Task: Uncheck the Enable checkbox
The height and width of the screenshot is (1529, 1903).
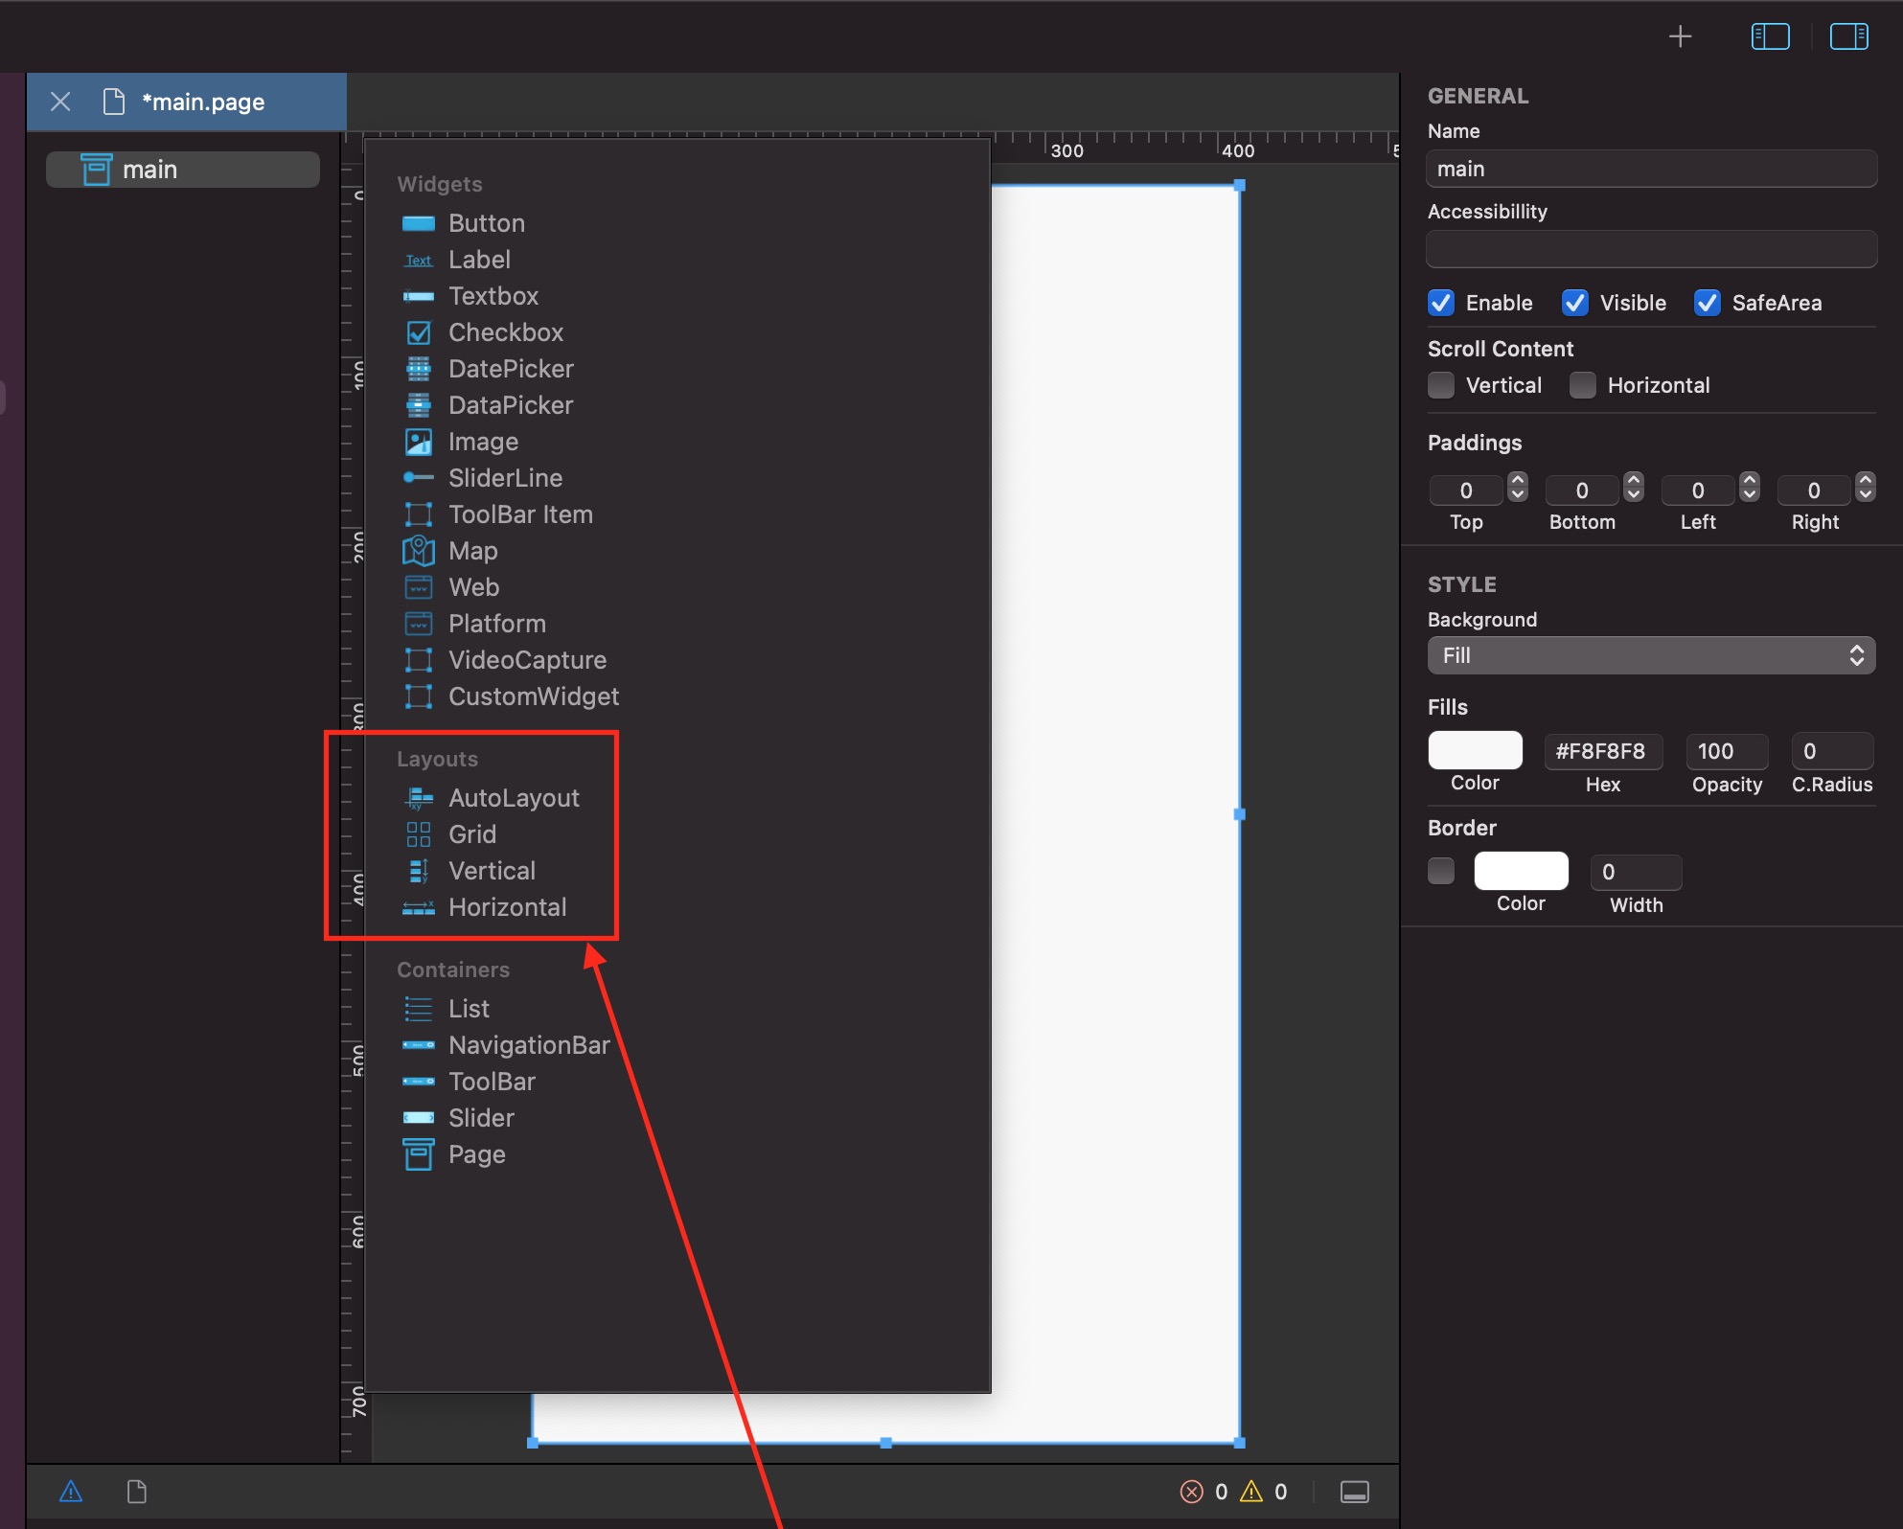Action: pyautogui.click(x=1441, y=303)
